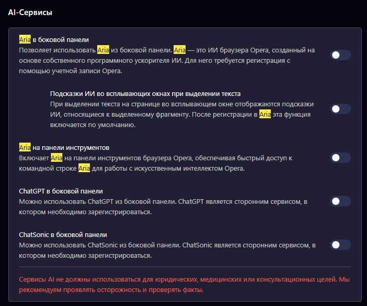This screenshot has height=306, width=367.
Task: Click the 'AI-Сервисы' section heading
Action: (x=30, y=12)
